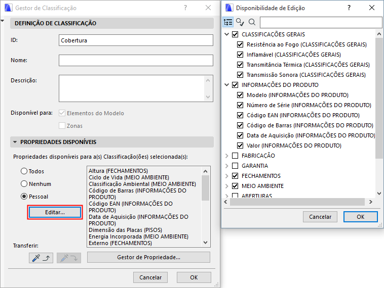Viewport: 384px width, 288px height.
Task: Check the GARANTIA group checkbox
Action: (x=235, y=166)
